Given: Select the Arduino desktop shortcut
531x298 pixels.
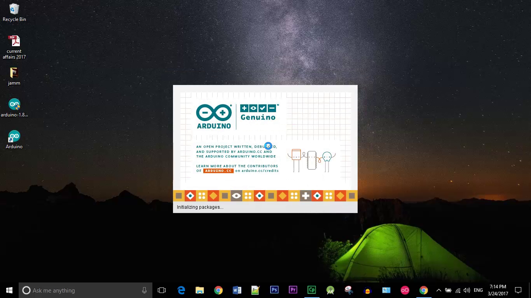Looking at the screenshot, I should 14,139.
